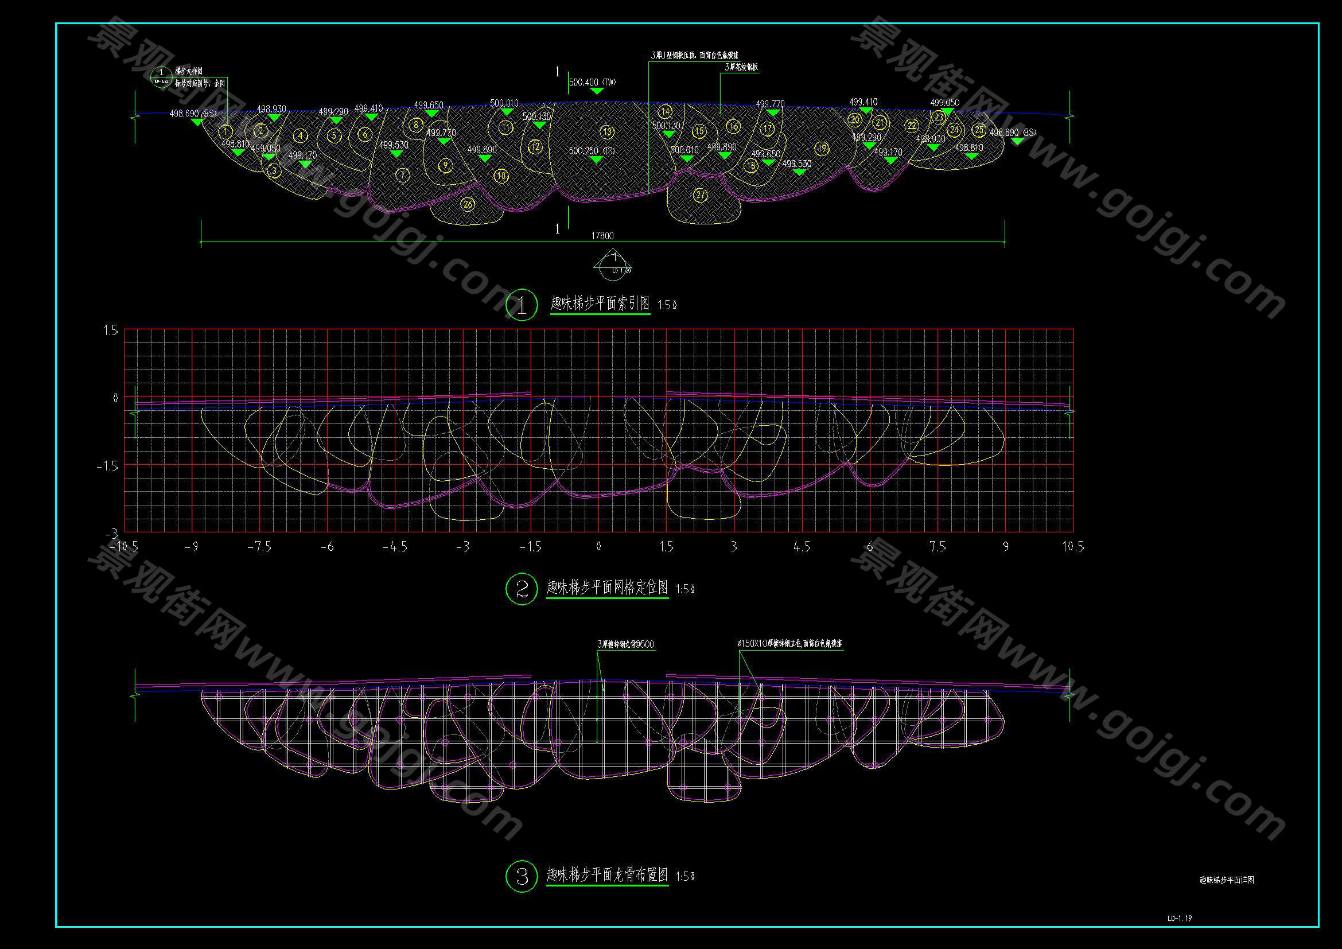The height and width of the screenshot is (949, 1342).
Task: Select the grid axis label 4.5
Action: [802, 546]
